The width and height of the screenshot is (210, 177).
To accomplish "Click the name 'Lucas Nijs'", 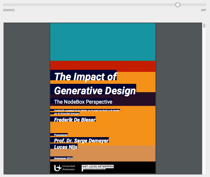I will (65, 147).
